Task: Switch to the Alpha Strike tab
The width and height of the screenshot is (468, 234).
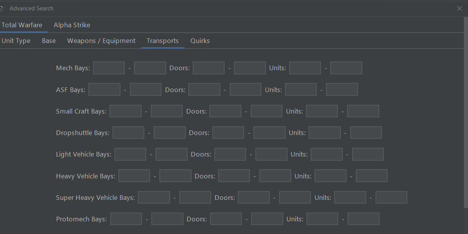Action: (x=72, y=25)
